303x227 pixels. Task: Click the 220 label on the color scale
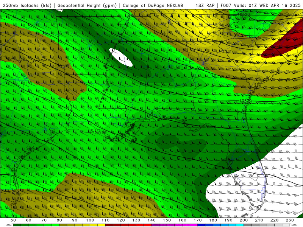pyautogui.click(x=274, y=220)
